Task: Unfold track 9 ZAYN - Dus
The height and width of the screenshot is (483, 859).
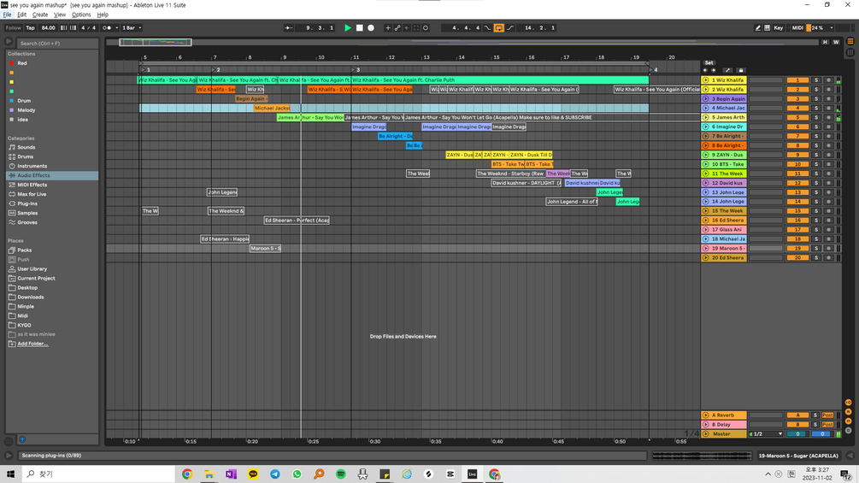Action: pos(706,155)
